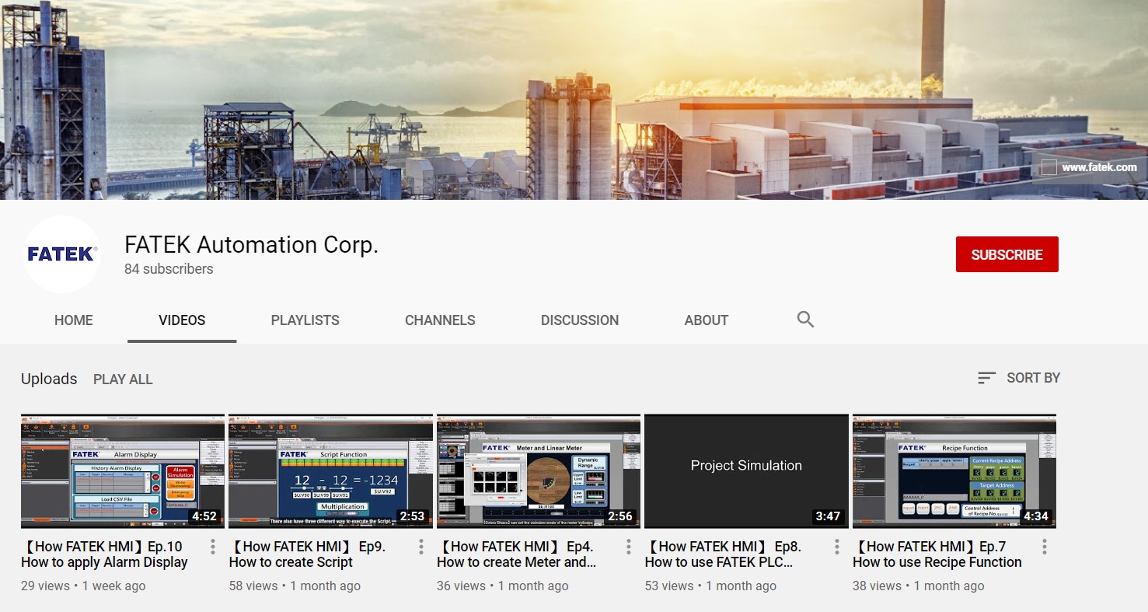The height and width of the screenshot is (612, 1148).
Task: Open the Meter and Linear Meter thumbnail
Action: coord(539,471)
